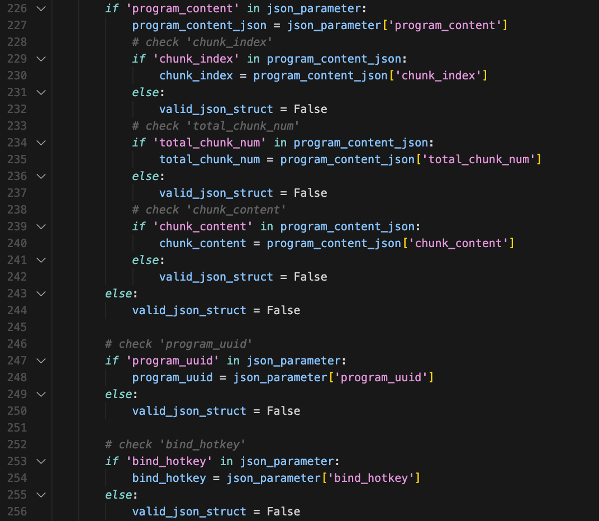Viewport: 599px width, 521px height.
Task: Fold the else block at line 255
Action: 40,495
